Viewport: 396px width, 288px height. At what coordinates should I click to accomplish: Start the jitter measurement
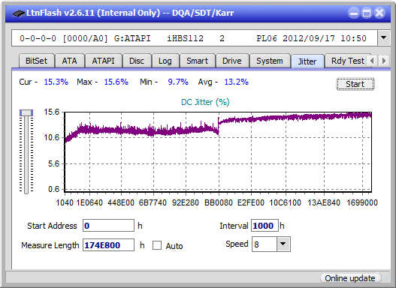click(x=355, y=84)
